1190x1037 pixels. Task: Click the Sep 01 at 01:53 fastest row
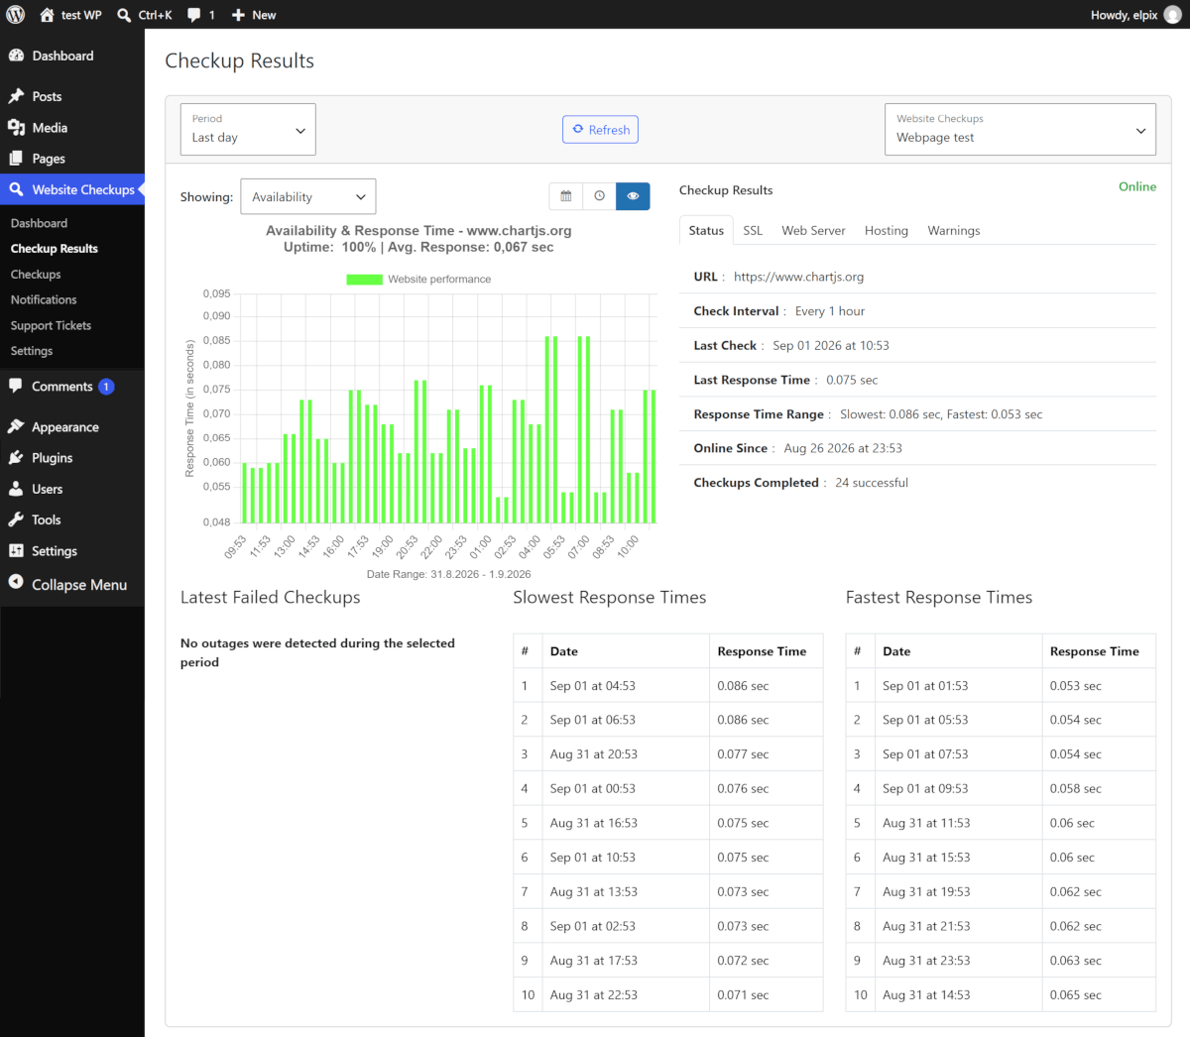[1001, 686]
